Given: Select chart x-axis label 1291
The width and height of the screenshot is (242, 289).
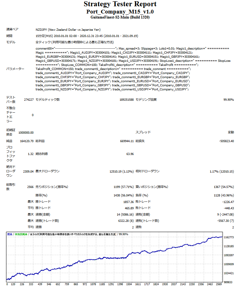Looking at the screenshot, I should pos(111,284).
